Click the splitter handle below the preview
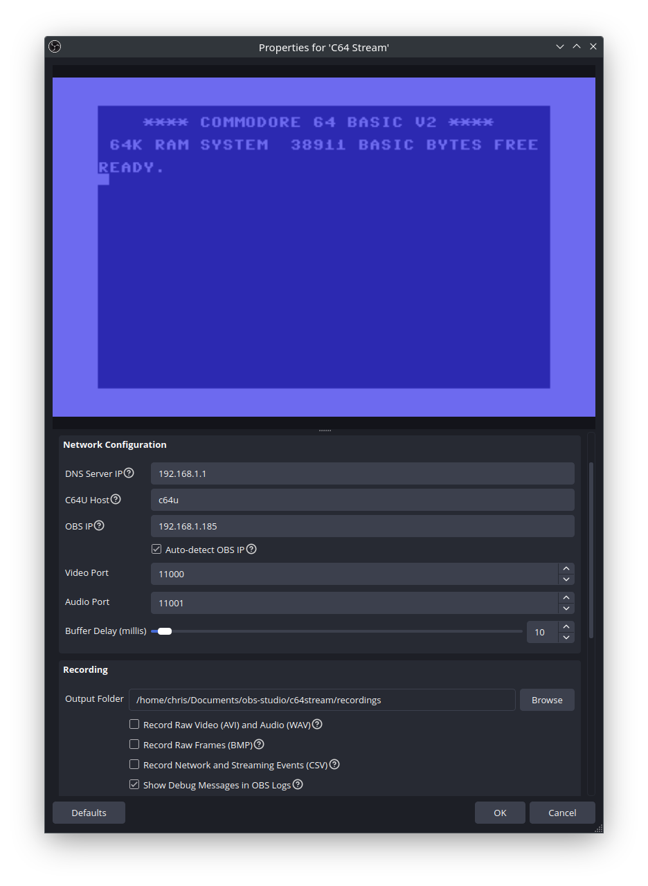The height and width of the screenshot is (886, 648). click(x=324, y=431)
